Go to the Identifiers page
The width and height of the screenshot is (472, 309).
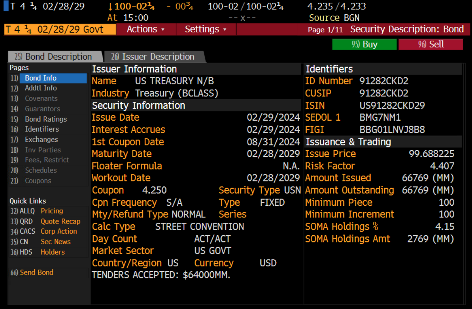[42, 129]
